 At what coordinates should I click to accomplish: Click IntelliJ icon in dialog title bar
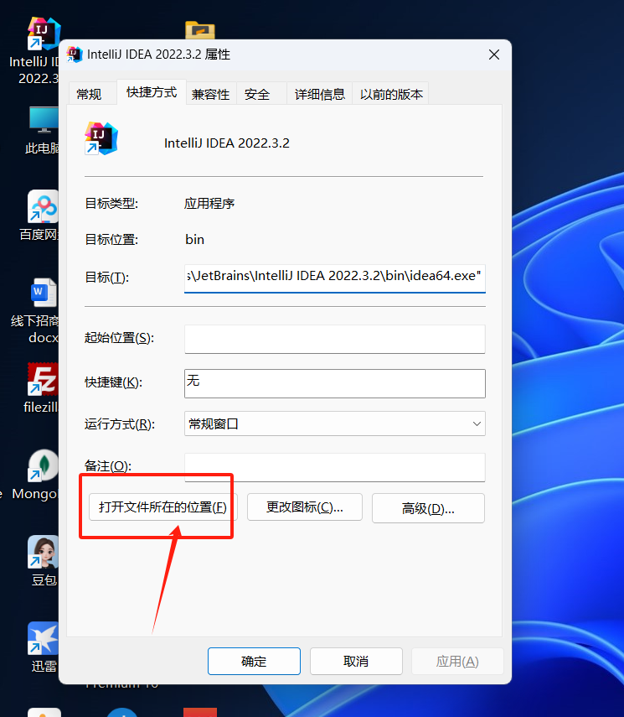(75, 55)
